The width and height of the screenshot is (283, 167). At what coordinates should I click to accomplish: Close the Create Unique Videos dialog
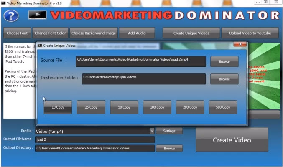click(240, 44)
